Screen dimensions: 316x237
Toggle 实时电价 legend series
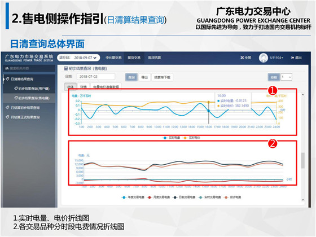[192, 138]
